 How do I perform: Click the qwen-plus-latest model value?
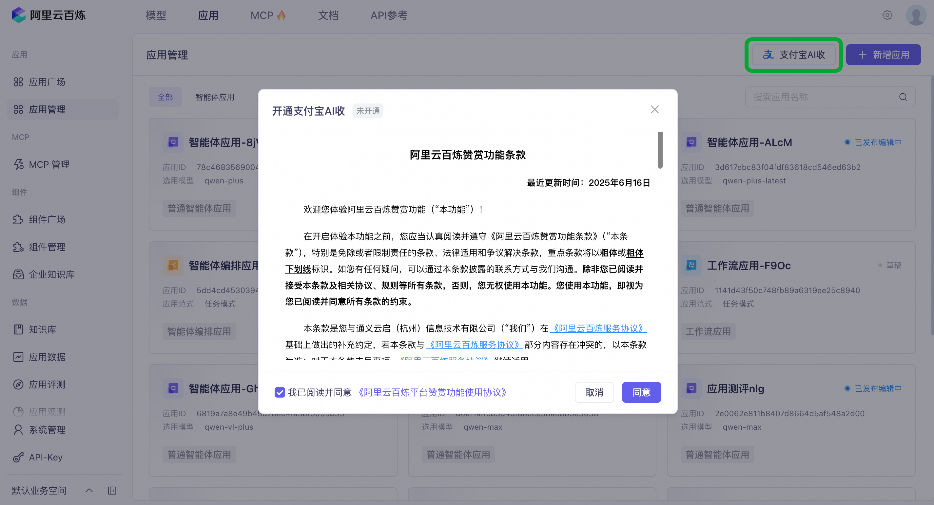[754, 181]
